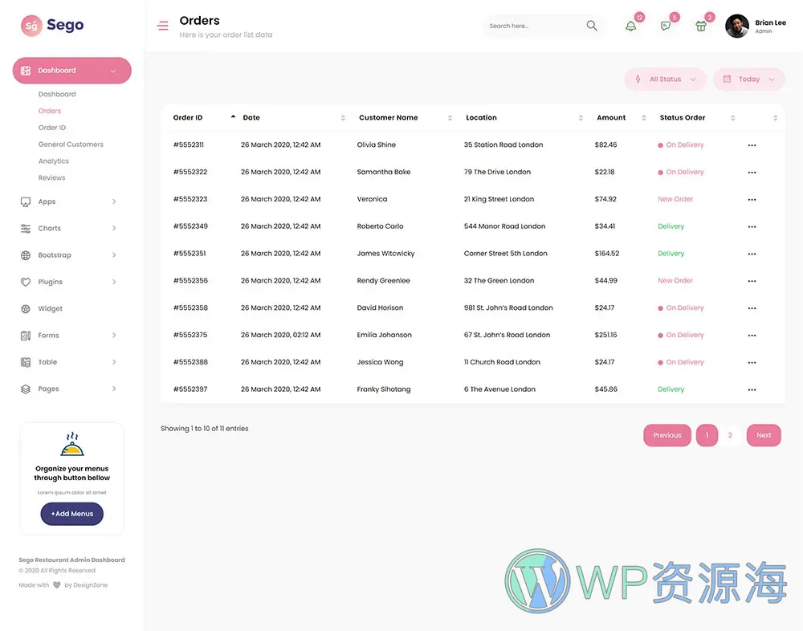Open the messages chat icon
This screenshot has width=803, height=631.
pyautogui.click(x=665, y=26)
